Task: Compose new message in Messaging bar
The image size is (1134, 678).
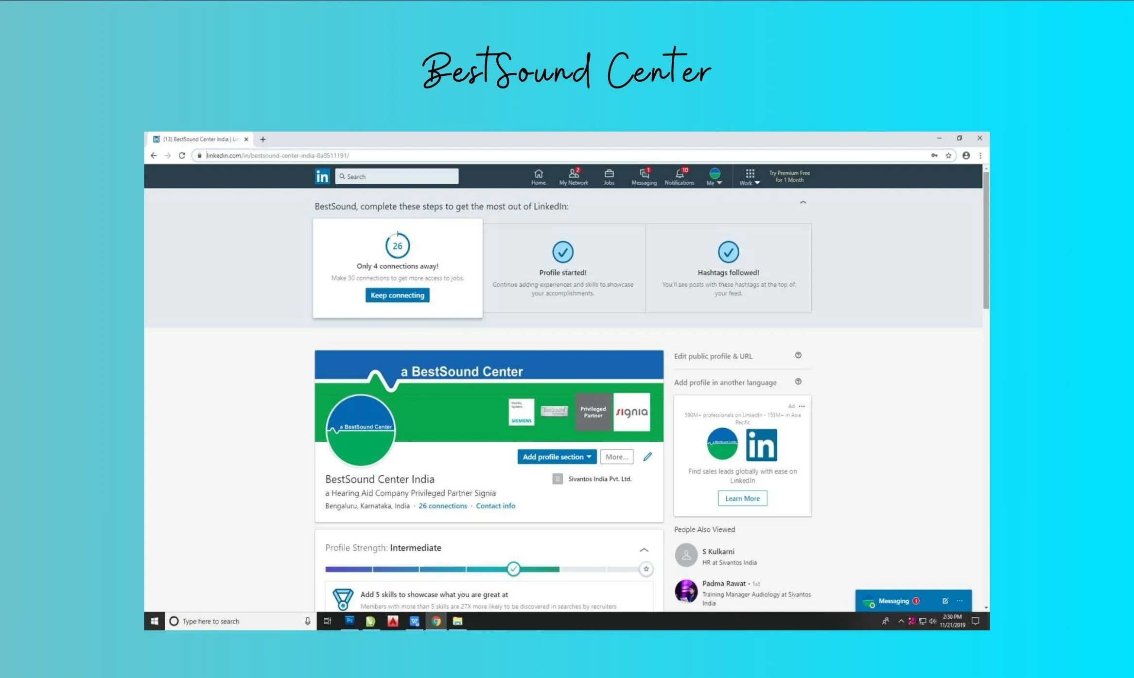Action: tap(945, 601)
